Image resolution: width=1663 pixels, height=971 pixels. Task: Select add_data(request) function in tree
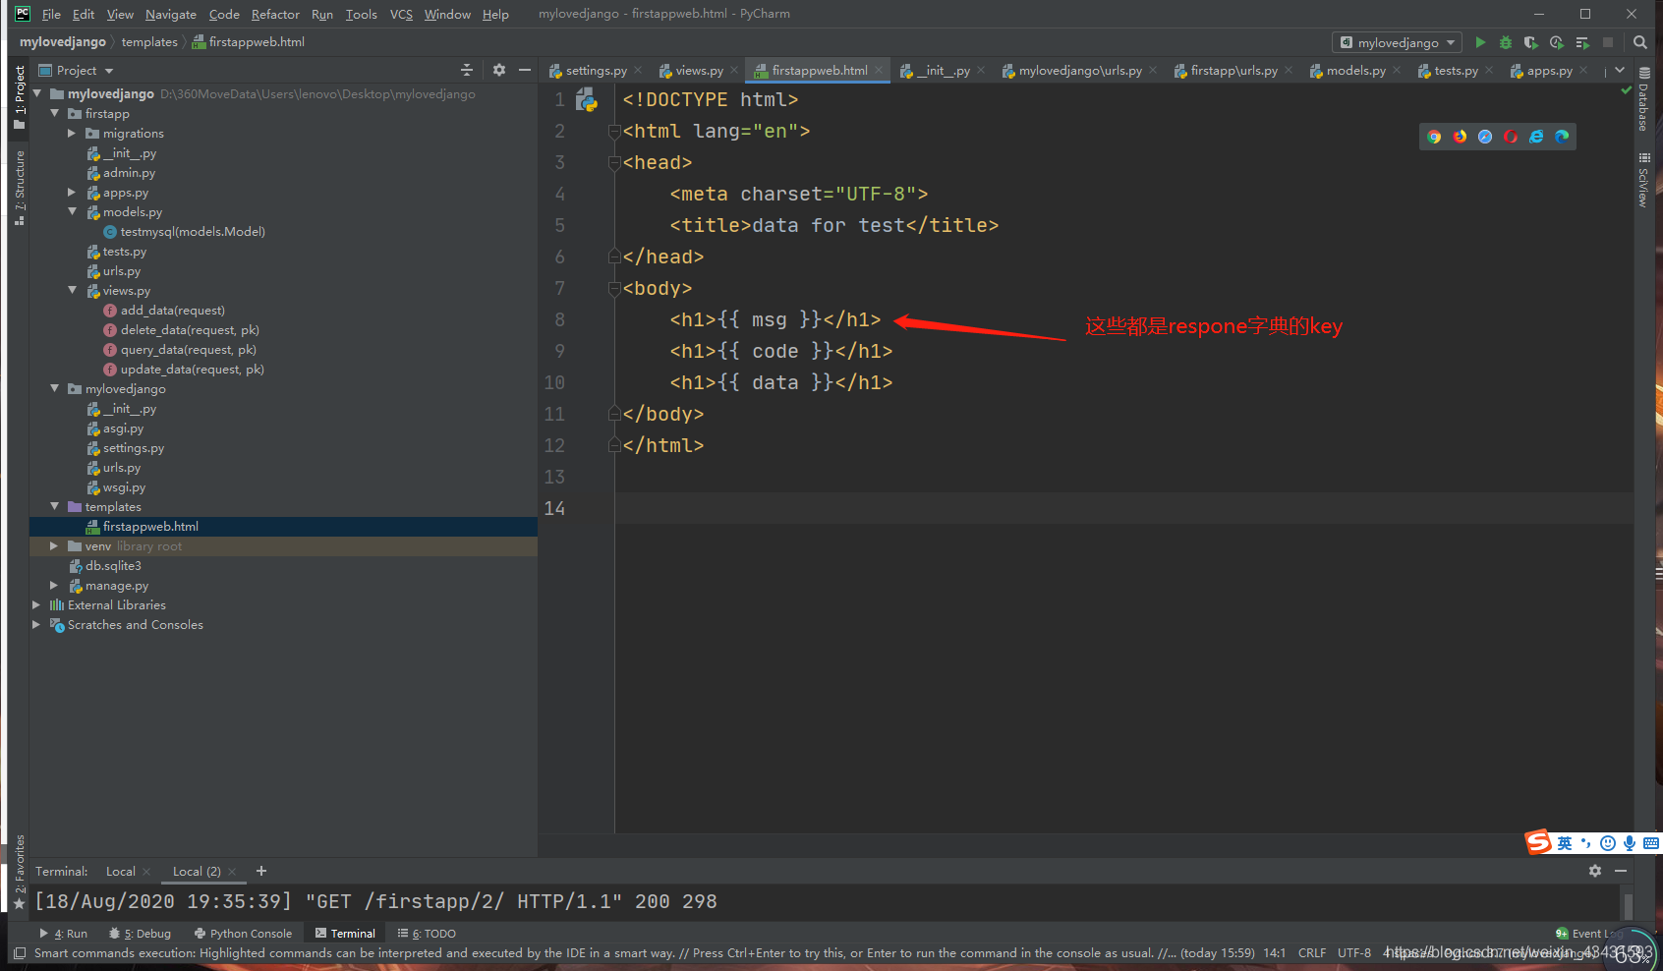point(173,311)
